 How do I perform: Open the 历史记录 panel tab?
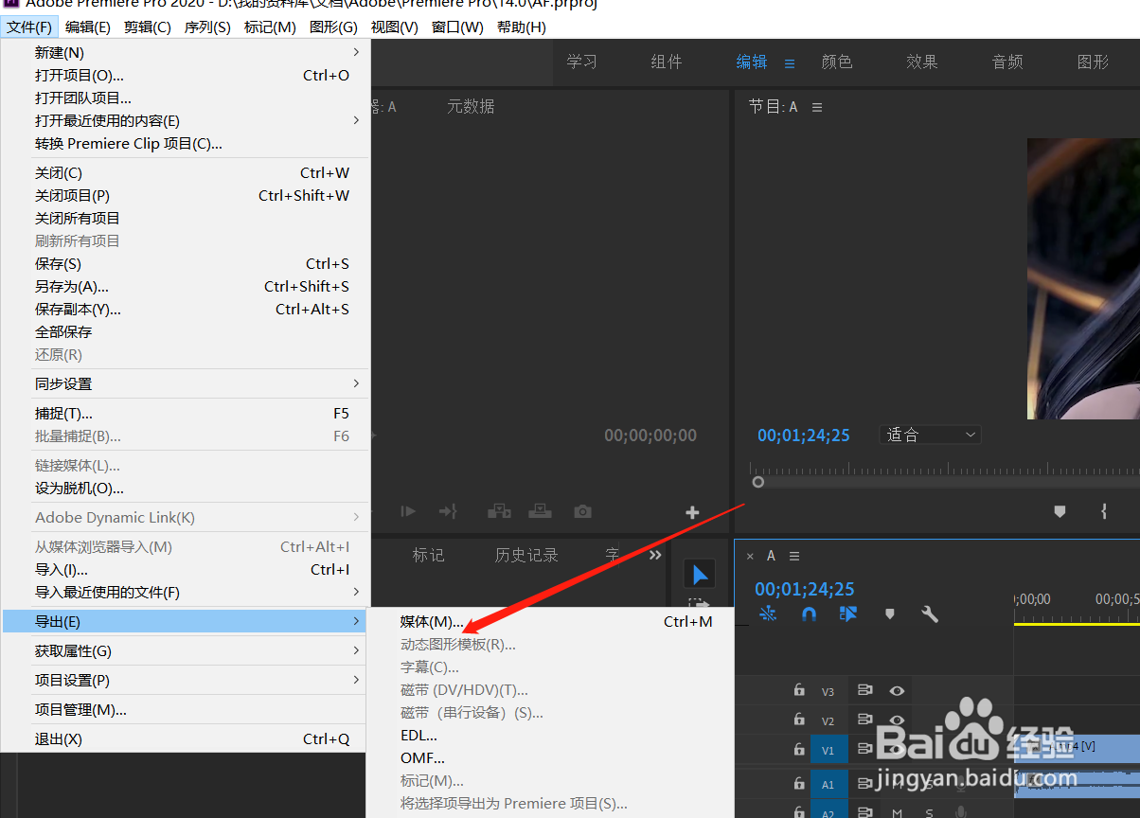526,555
